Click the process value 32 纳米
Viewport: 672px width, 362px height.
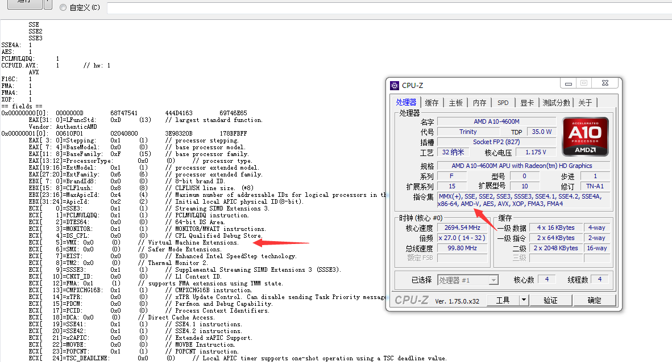click(x=454, y=152)
